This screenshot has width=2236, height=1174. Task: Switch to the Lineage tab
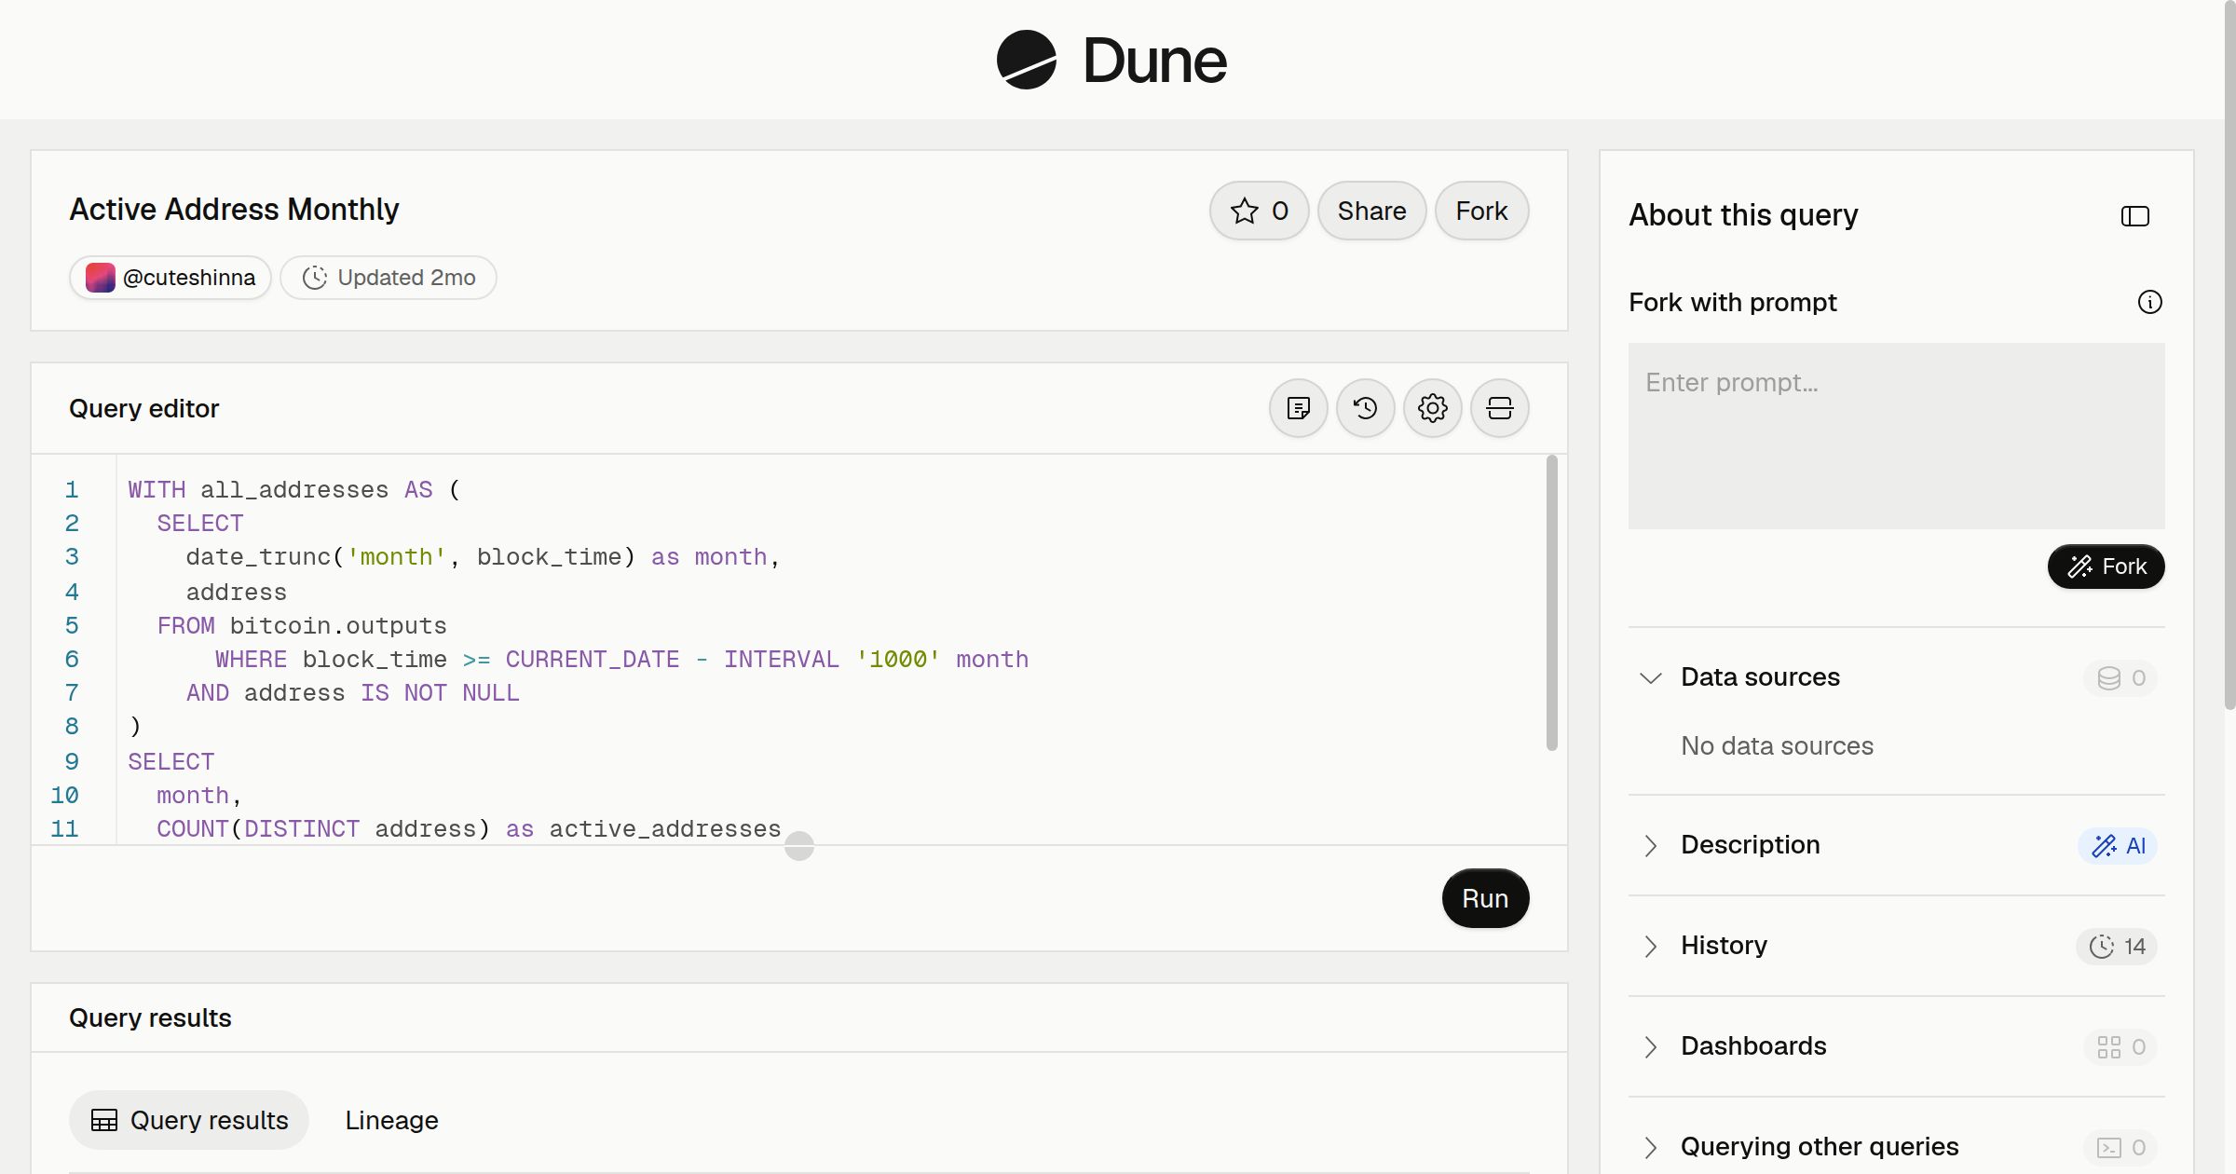pos(391,1120)
